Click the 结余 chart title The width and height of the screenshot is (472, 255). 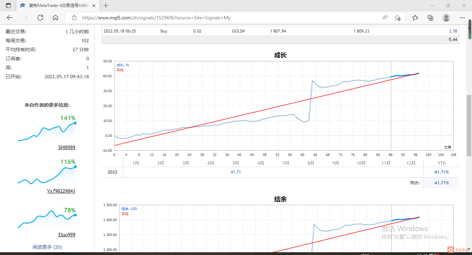point(280,199)
